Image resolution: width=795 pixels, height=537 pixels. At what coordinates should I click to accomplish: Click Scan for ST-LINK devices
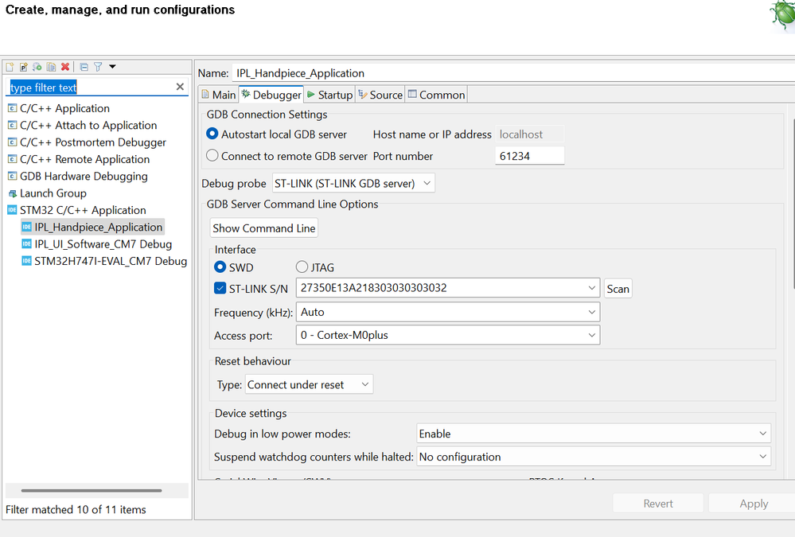point(618,289)
